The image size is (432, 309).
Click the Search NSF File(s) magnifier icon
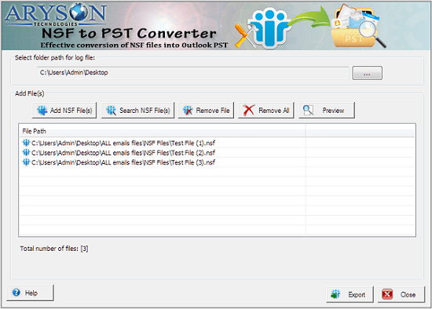pyautogui.click(x=111, y=111)
